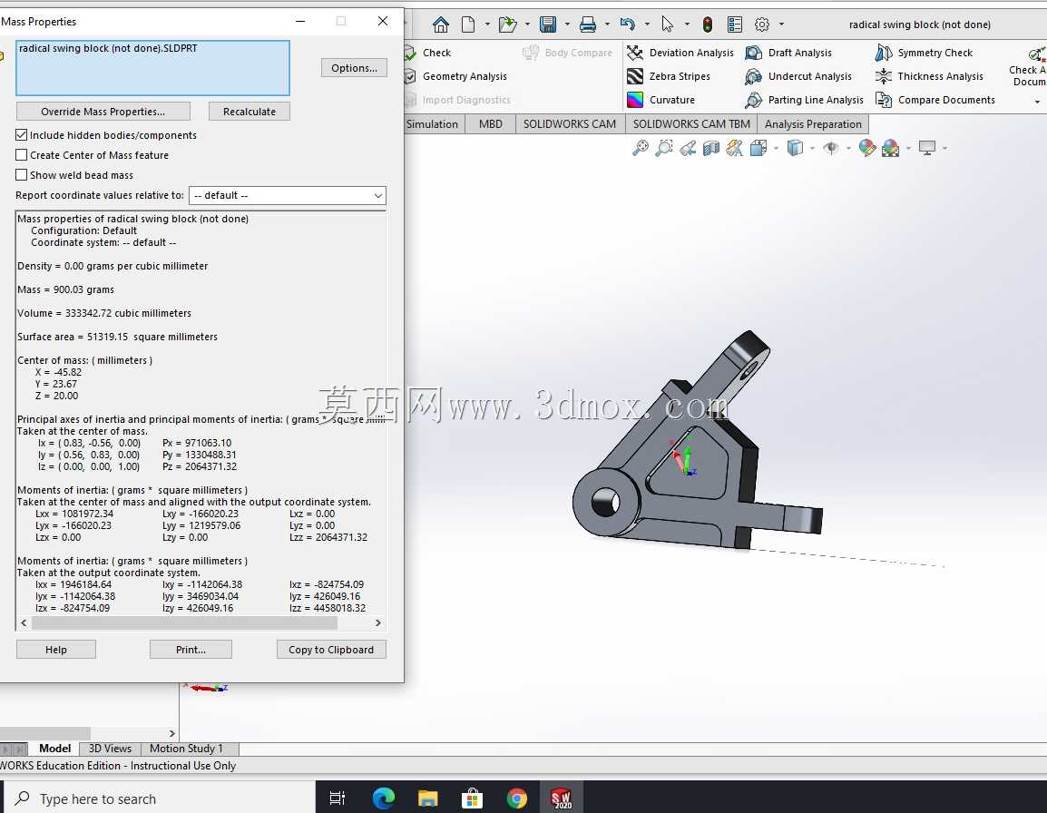Click Previous View icon

tap(688, 148)
